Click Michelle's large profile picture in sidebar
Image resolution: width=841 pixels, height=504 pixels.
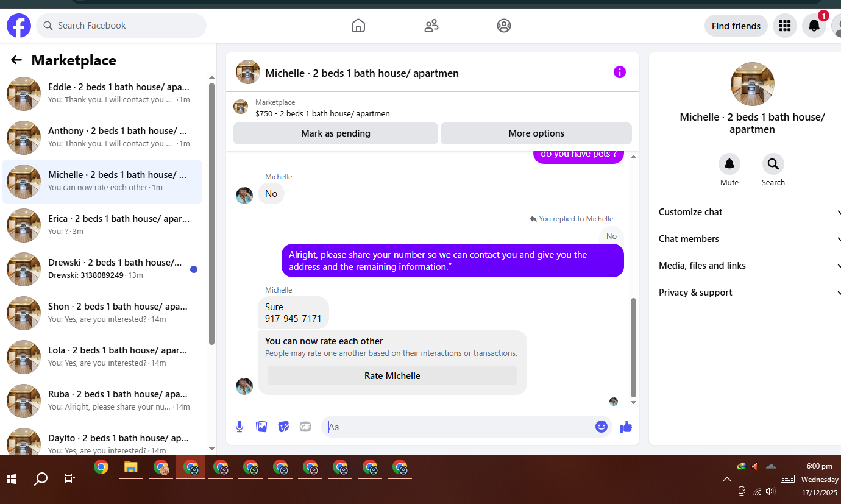click(753, 84)
